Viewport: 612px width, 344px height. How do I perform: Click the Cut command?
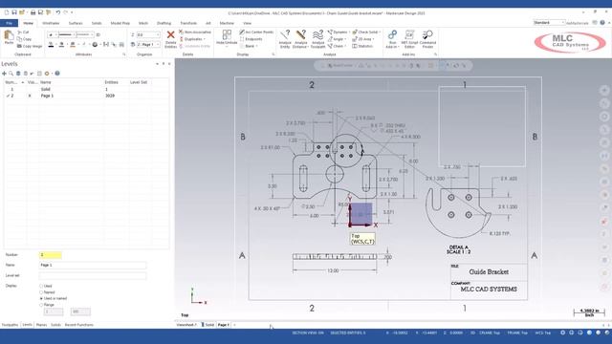(23, 32)
